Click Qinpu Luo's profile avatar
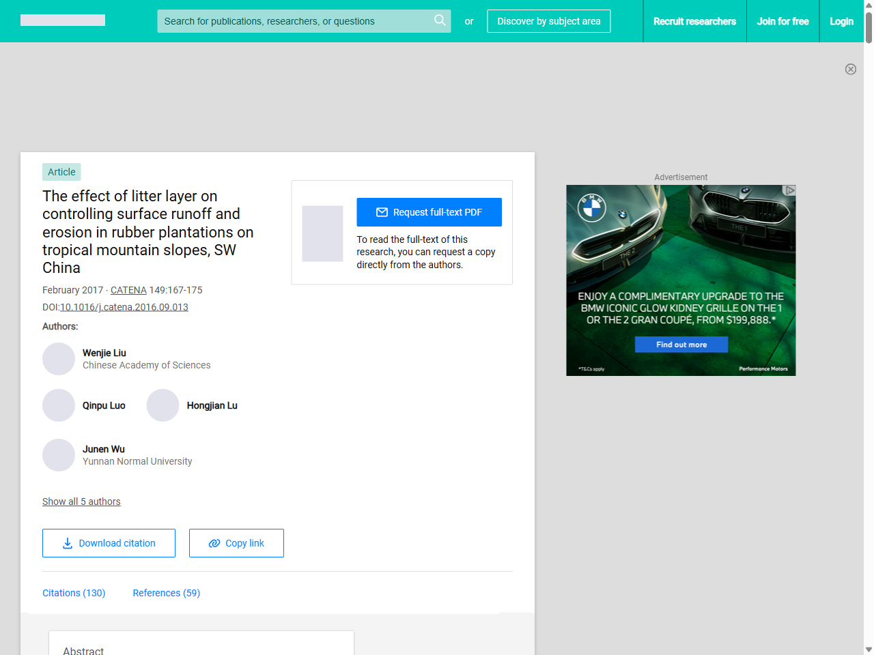The image size is (874, 655). coord(59,405)
